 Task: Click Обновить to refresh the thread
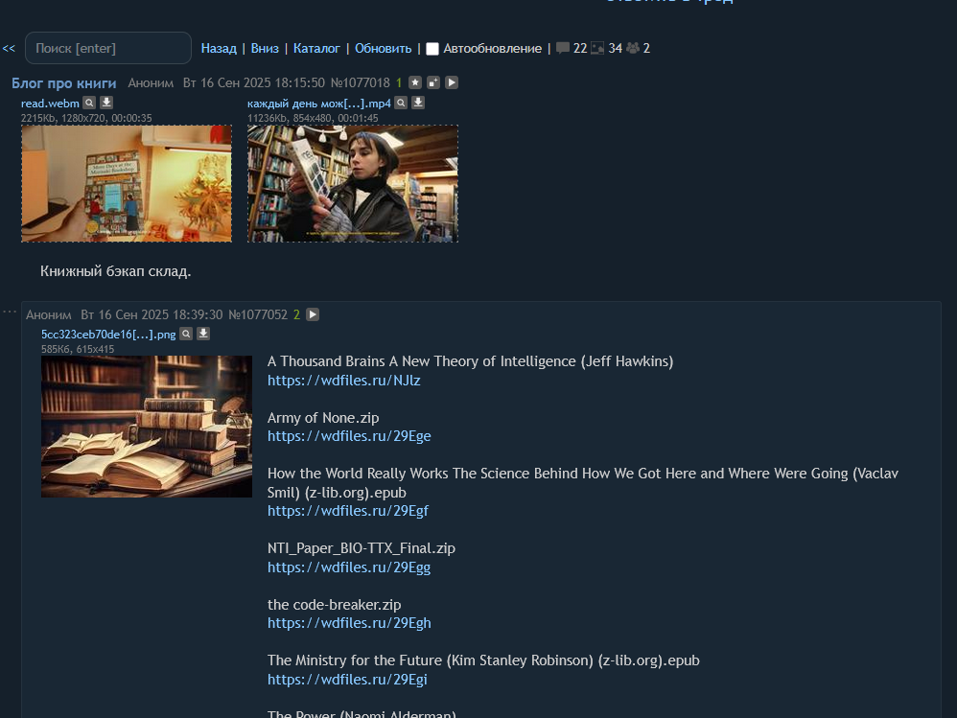pos(383,48)
